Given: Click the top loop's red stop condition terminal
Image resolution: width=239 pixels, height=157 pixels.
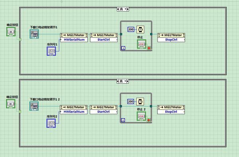Looking at the screenshot, I should click(149, 48).
